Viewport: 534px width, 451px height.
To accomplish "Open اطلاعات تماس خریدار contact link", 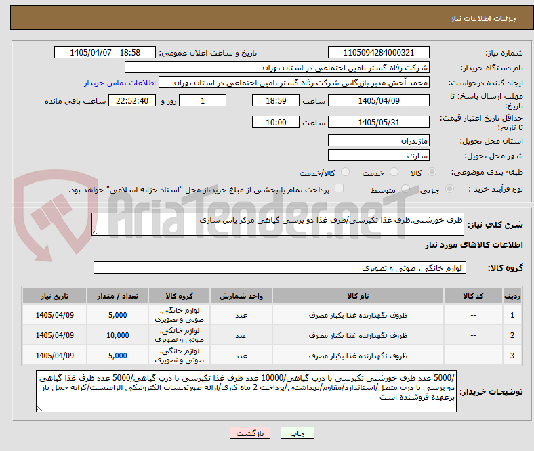I will point(120,83).
